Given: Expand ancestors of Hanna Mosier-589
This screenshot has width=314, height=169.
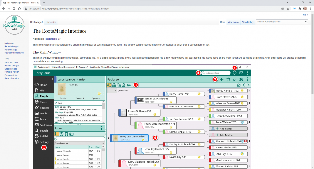Looking at the screenshot, I should coord(249,148).
